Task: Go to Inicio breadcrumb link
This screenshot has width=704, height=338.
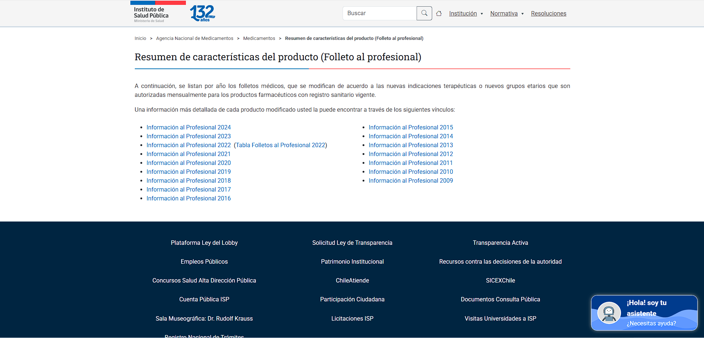Action: [140, 38]
